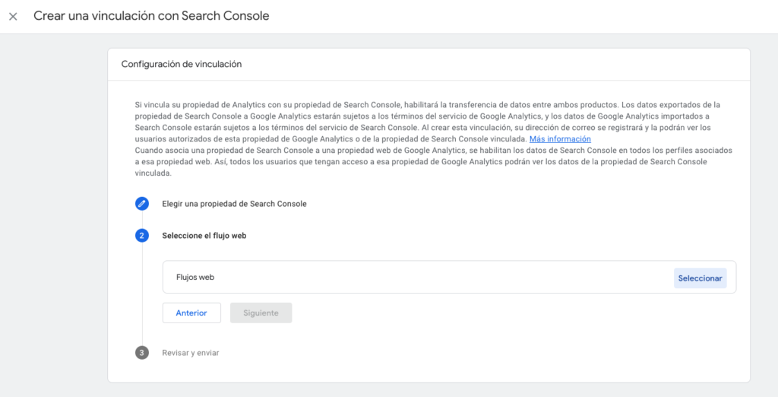Open the 'Más información' link

(x=560, y=139)
